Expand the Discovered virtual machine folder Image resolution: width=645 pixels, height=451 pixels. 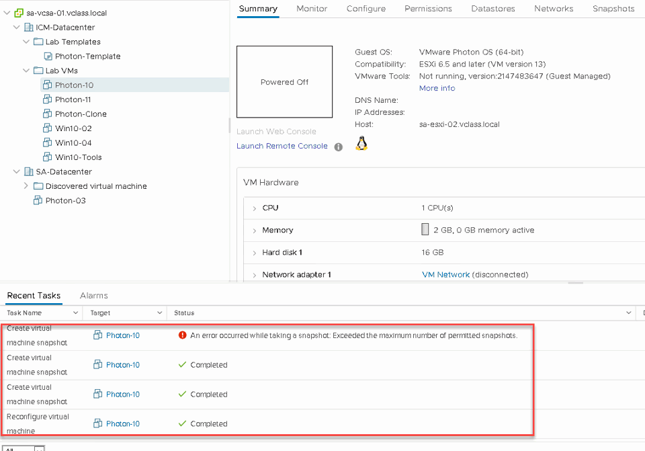tap(26, 186)
